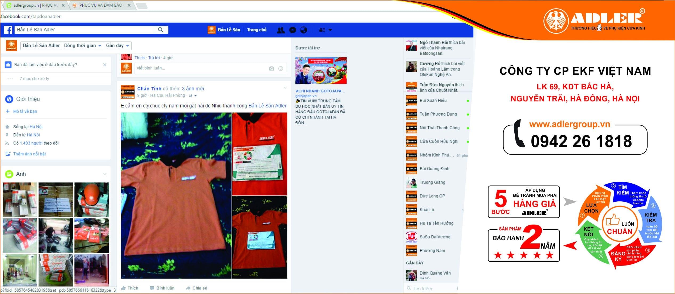Open the red shirt with warranty card photo

point(260,154)
